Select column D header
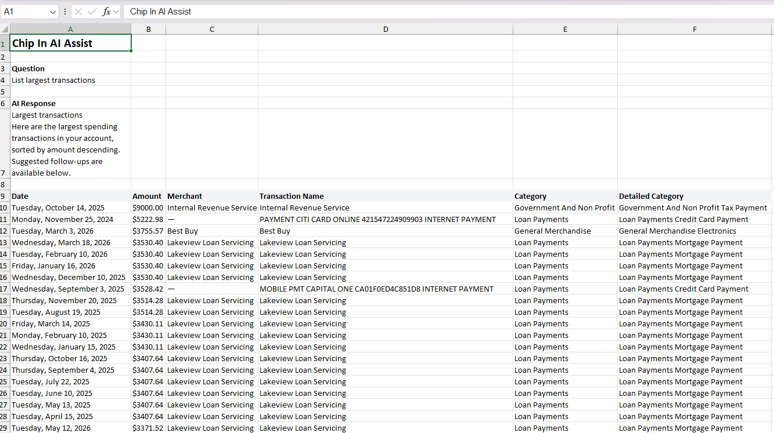774x433 pixels. pyautogui.click(x=386, y=29)
